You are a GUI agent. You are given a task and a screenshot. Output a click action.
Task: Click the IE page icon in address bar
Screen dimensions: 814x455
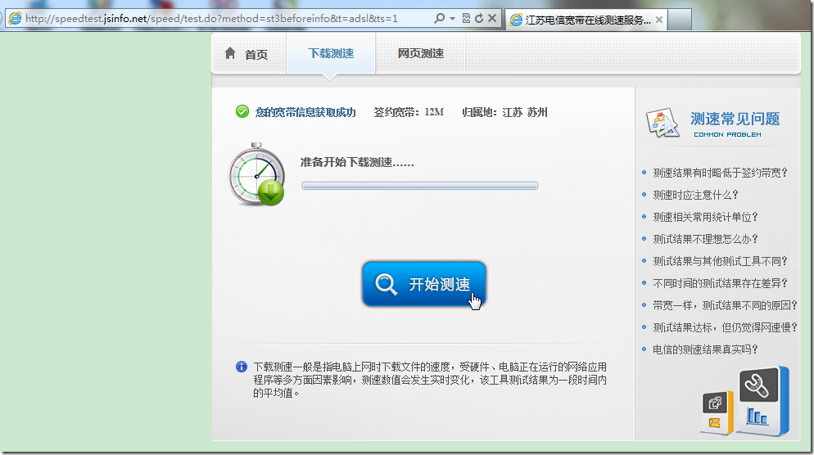point(15,18)
